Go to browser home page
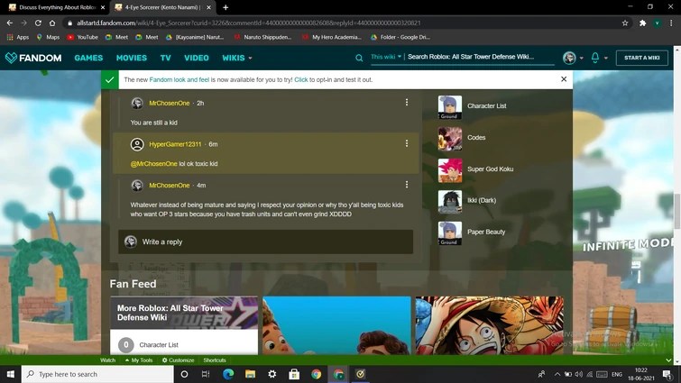This screenshot has height=383, width=681. click(x=52, y=23)
